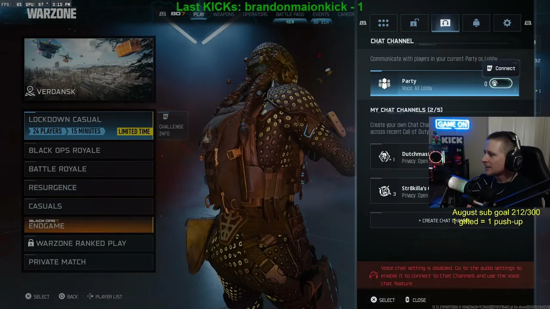Switch to the Play tab
550x309 pixels.
click(199, 14)
